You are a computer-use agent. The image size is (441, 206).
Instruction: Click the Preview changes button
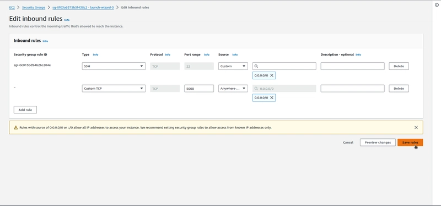378,143
